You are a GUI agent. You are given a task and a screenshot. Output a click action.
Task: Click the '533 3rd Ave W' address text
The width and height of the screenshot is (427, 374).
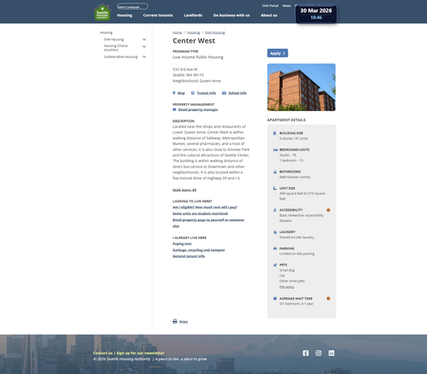click(x=184, y=69)
